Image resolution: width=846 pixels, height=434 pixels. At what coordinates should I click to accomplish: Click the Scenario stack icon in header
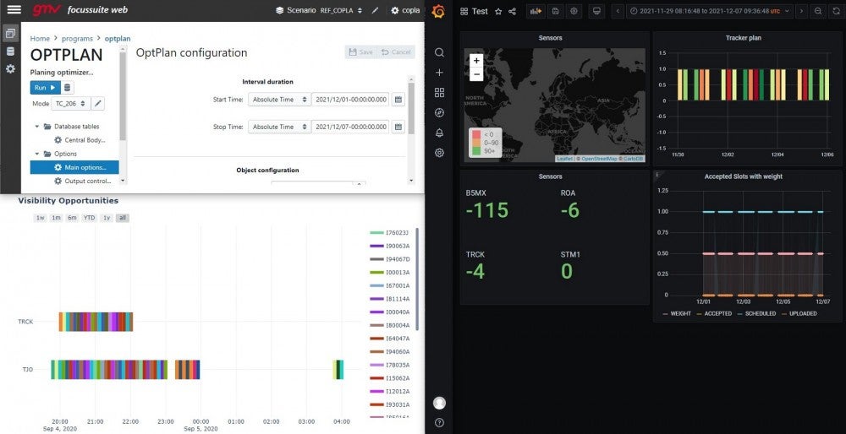[x=279, y=10]
